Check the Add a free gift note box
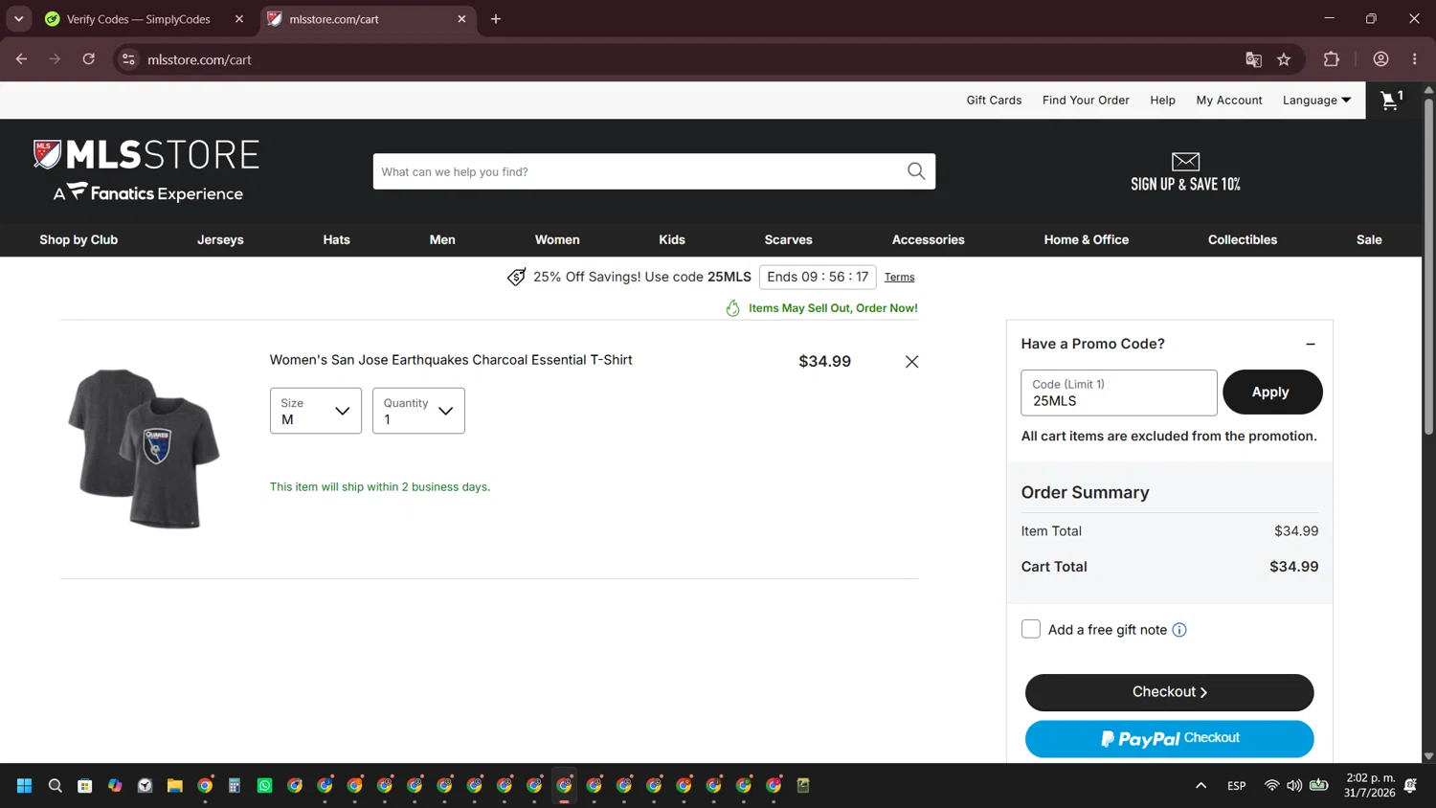Image resolution: width=1436 pixels, height=808 pixels. (x=1031, y=629)
